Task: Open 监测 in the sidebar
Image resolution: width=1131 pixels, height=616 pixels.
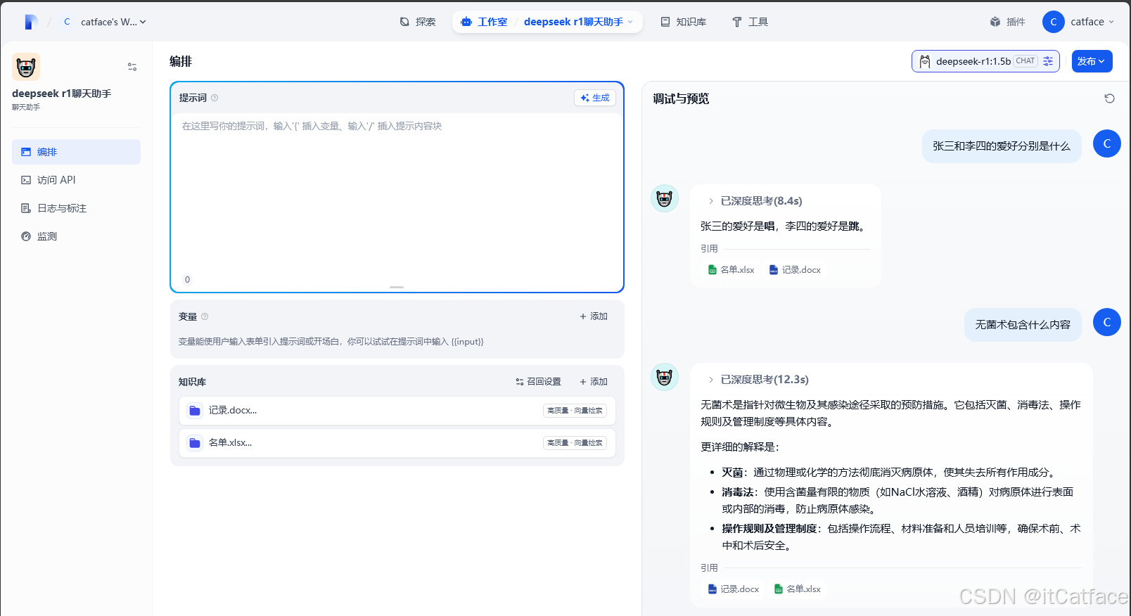Action: pos(76,236)
